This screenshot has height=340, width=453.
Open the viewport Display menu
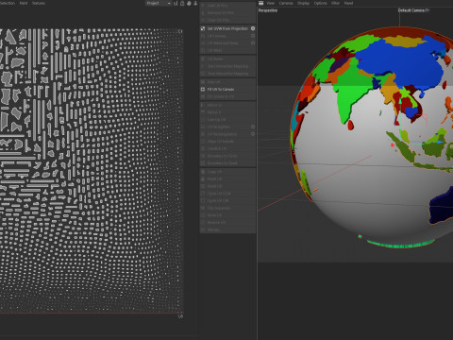(303, 3)
